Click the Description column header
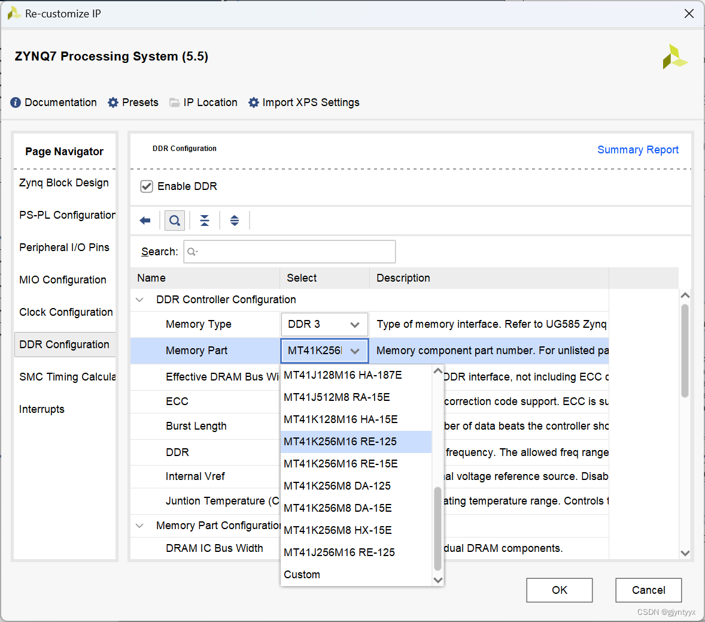This screenshot has height=622, width=705. [489, 278]
